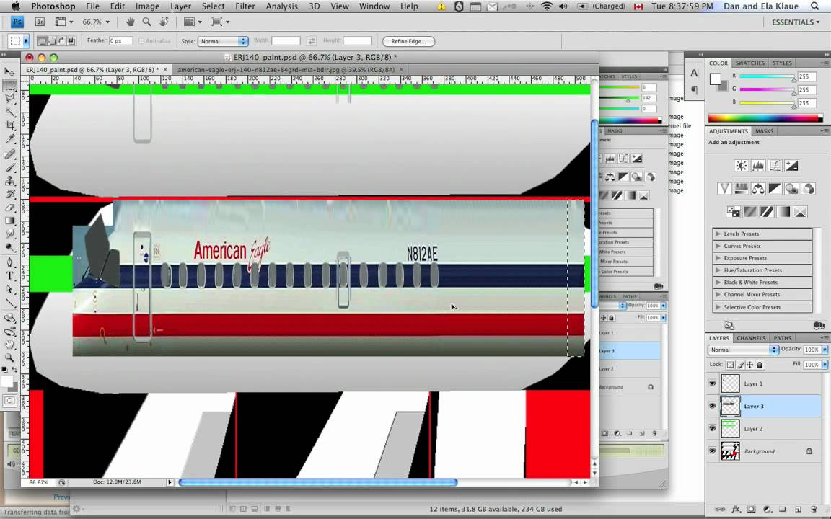Click the color spectrum ramp

(x=765, y=117)
